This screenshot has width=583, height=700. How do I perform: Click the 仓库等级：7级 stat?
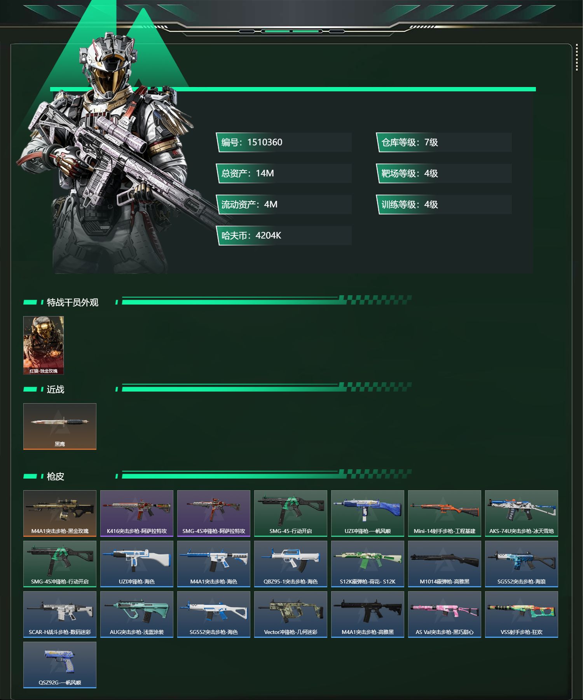pos(444,142)
